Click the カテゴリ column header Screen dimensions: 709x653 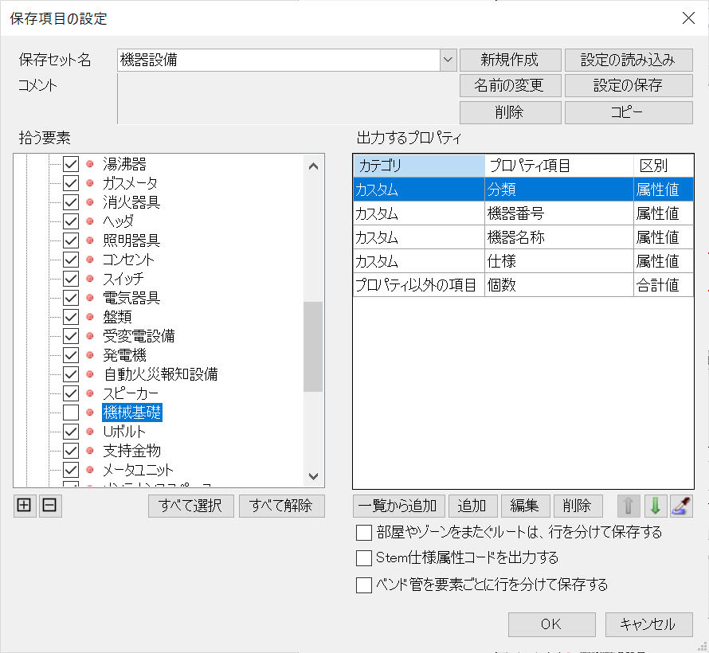(418, 166)
